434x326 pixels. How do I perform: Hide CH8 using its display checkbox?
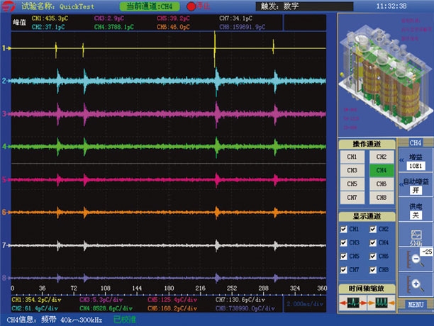(x=373, y=270)
